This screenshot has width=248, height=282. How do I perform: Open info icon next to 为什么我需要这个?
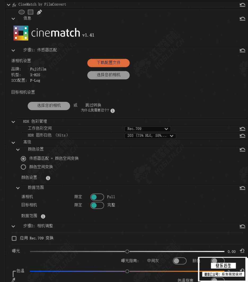pos(113,111)
